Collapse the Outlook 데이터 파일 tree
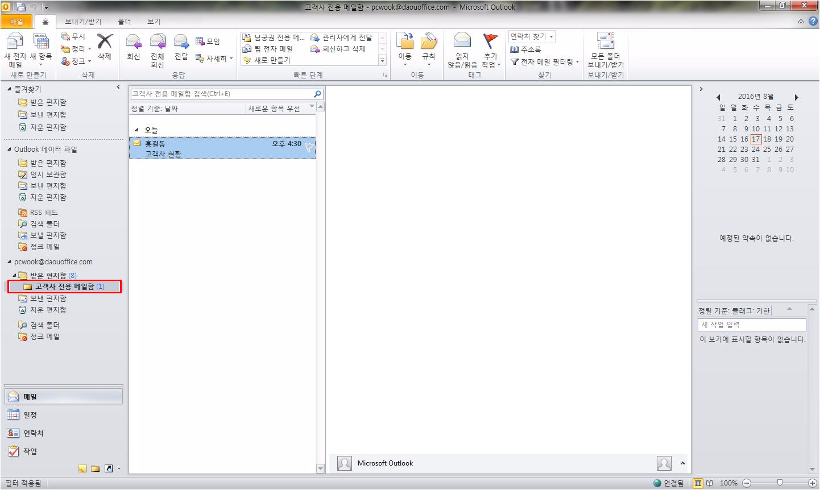The width and height of the screenshot is (820, 490). 9,150
